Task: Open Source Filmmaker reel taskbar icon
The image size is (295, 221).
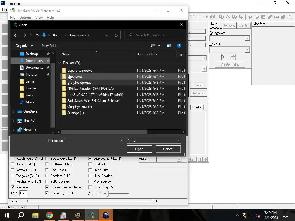Action: pos(78,215)
